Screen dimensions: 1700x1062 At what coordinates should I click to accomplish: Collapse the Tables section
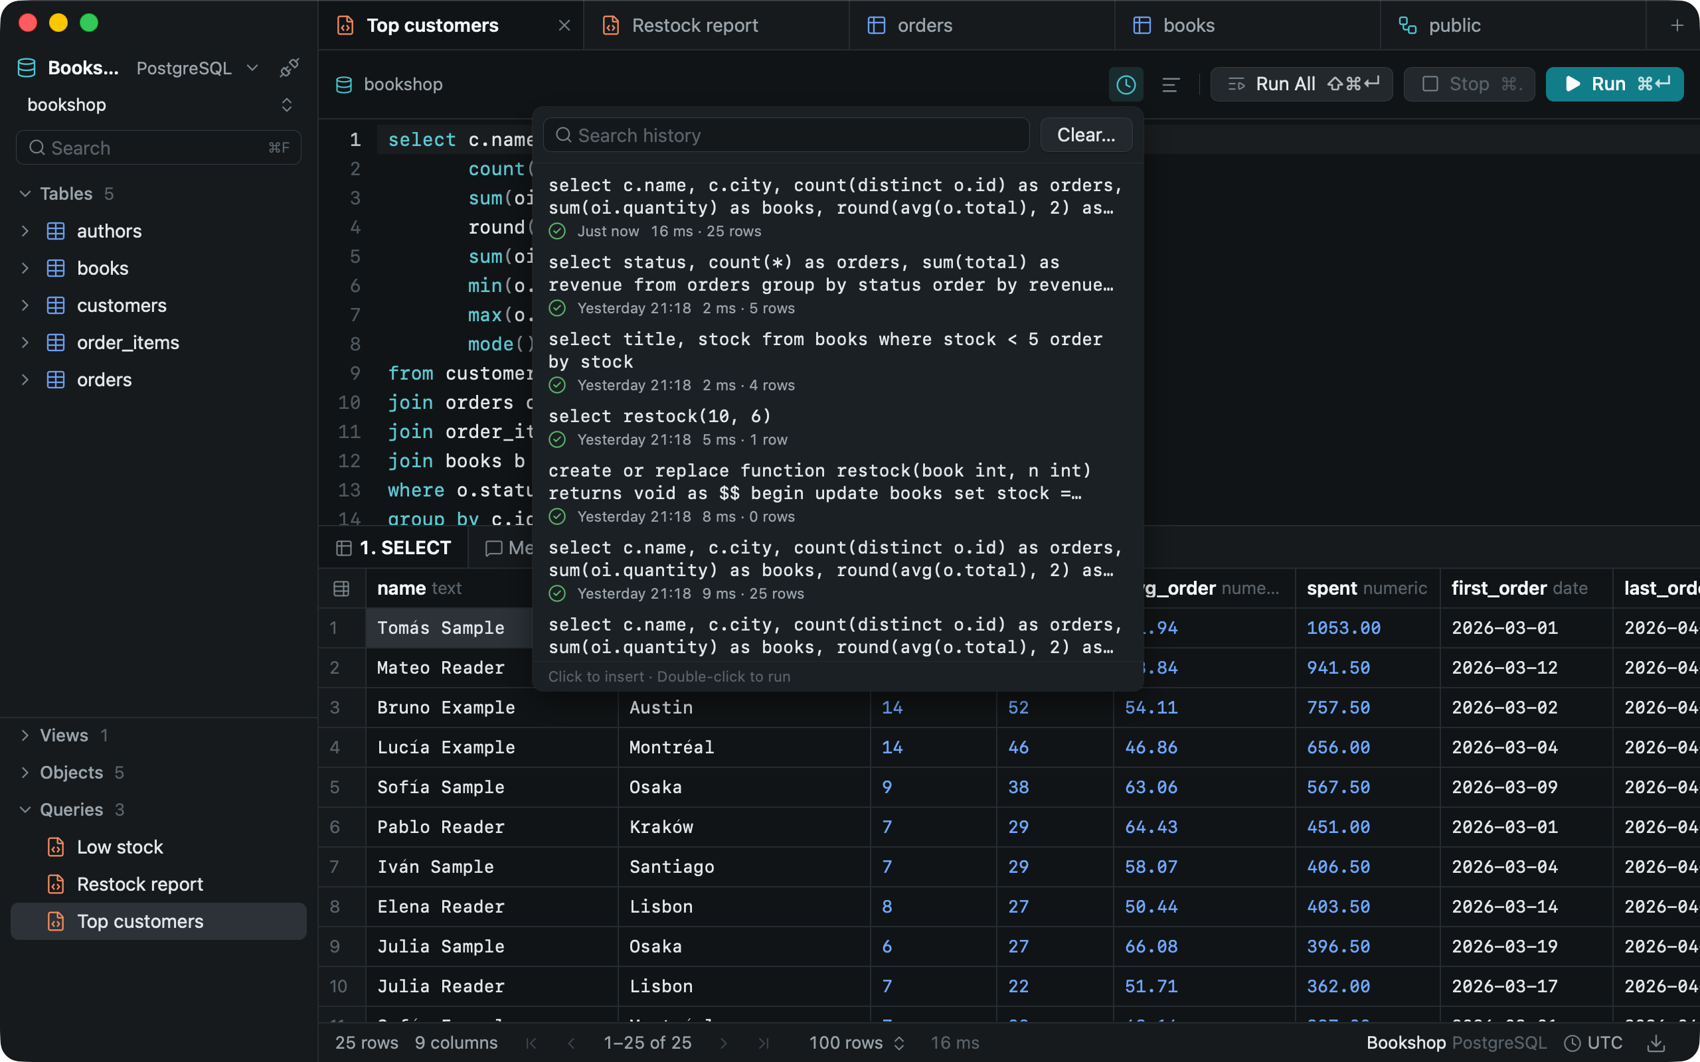click(25, 194)
